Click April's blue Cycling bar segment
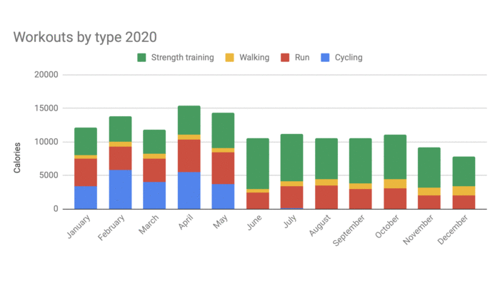This screenshot has width=500, height=288. [189, 190]
